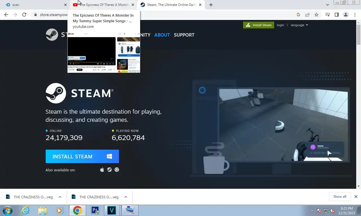Screen dimensions: 361x216
Task: Close the downloads bar
Action: (x=356, y=197)
